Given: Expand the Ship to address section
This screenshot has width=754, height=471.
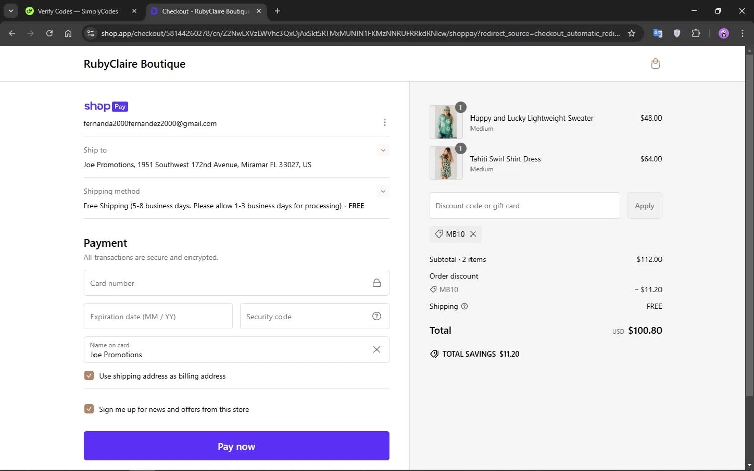Looking at the screenshot, I should click(383, 150).
